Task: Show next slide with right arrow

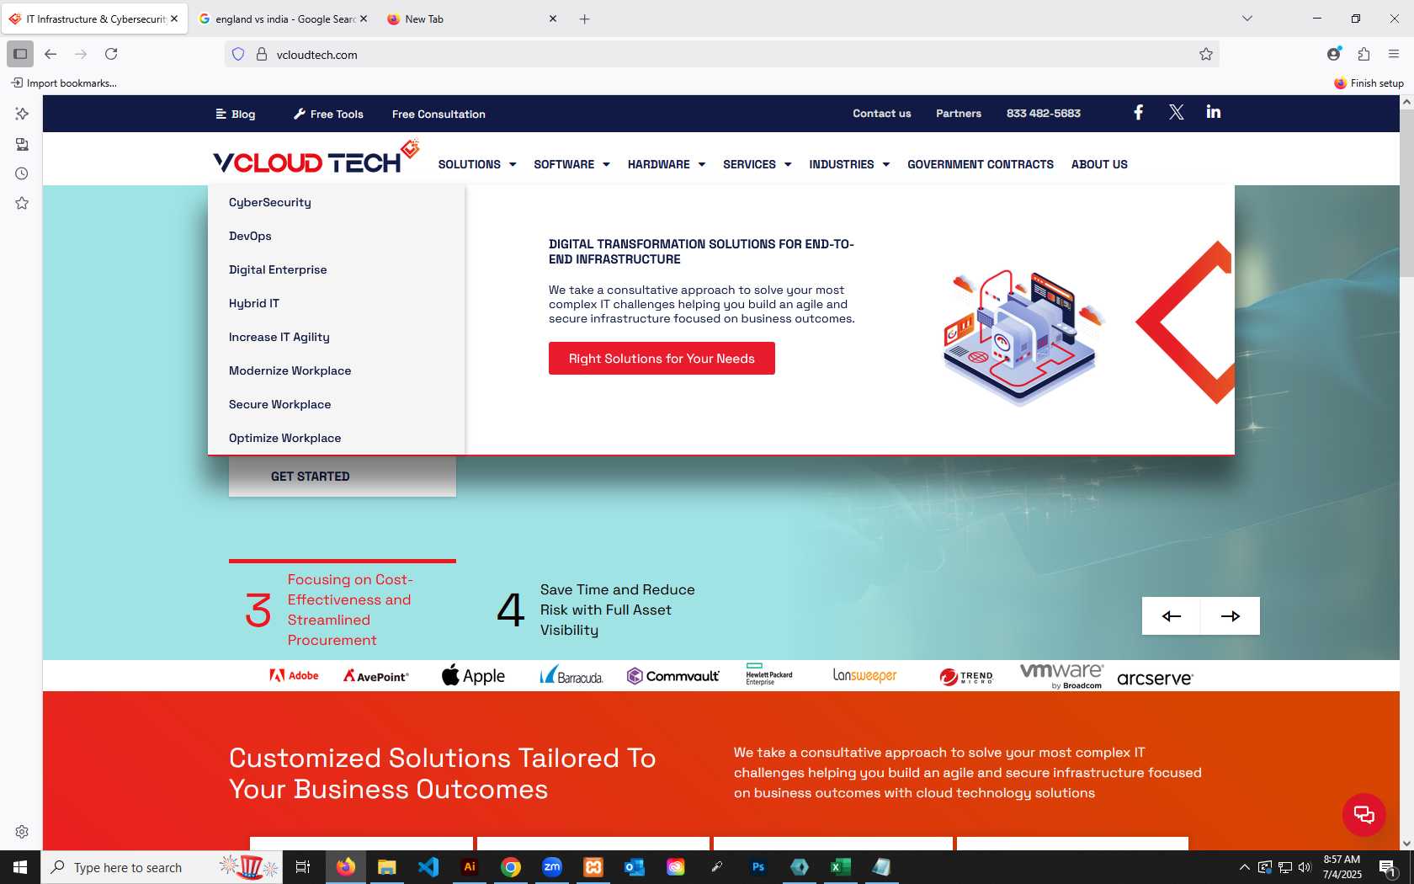Action: [x=1231, y=616]
